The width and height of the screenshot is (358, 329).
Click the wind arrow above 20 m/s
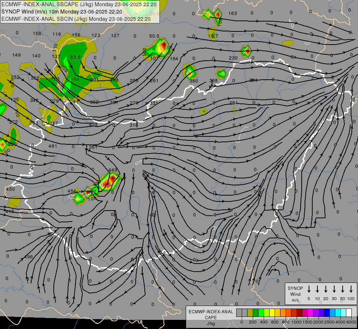click(x=326, y=289)
